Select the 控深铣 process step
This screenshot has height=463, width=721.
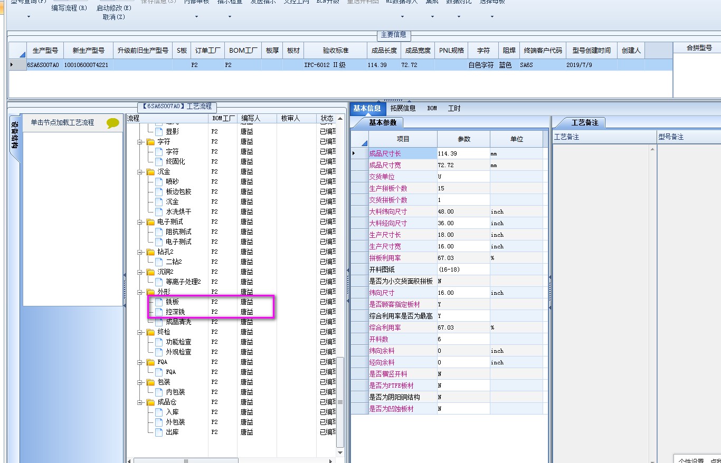(175, 312)
